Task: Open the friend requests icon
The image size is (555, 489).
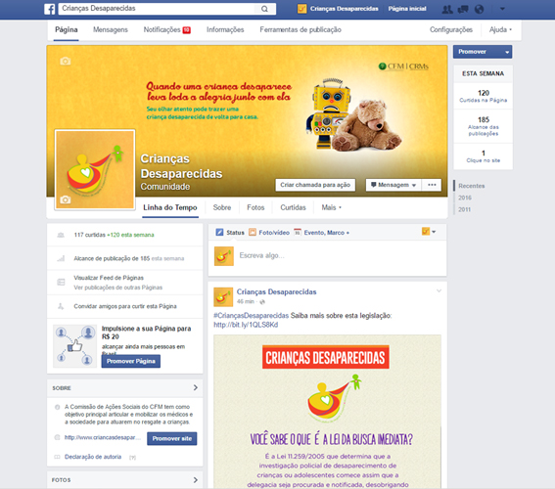Action: click(x=447, y=9)
